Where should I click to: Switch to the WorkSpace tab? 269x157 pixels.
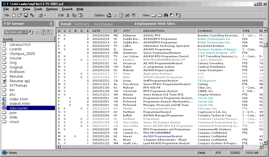pos(103,24)
